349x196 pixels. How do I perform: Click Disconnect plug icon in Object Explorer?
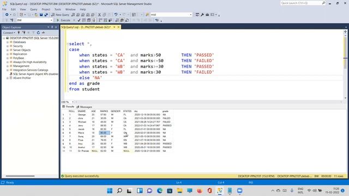[x=23, y=33]
